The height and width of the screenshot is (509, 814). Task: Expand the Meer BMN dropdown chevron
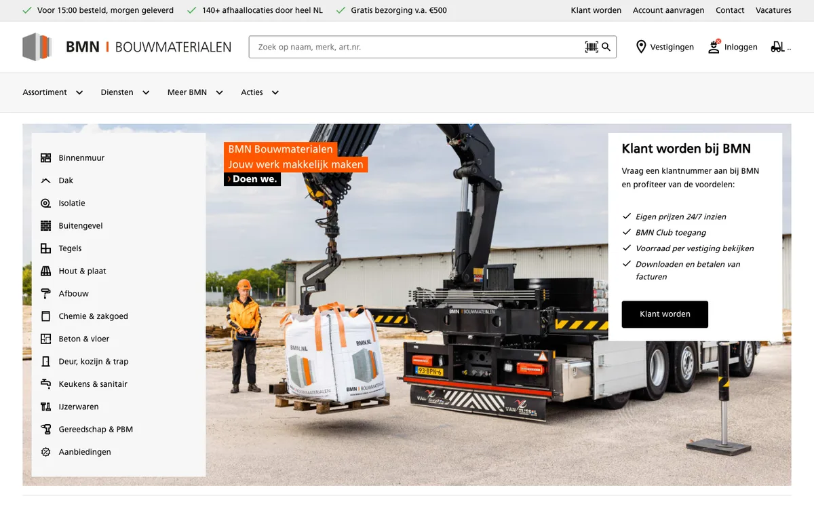(219, 93)
